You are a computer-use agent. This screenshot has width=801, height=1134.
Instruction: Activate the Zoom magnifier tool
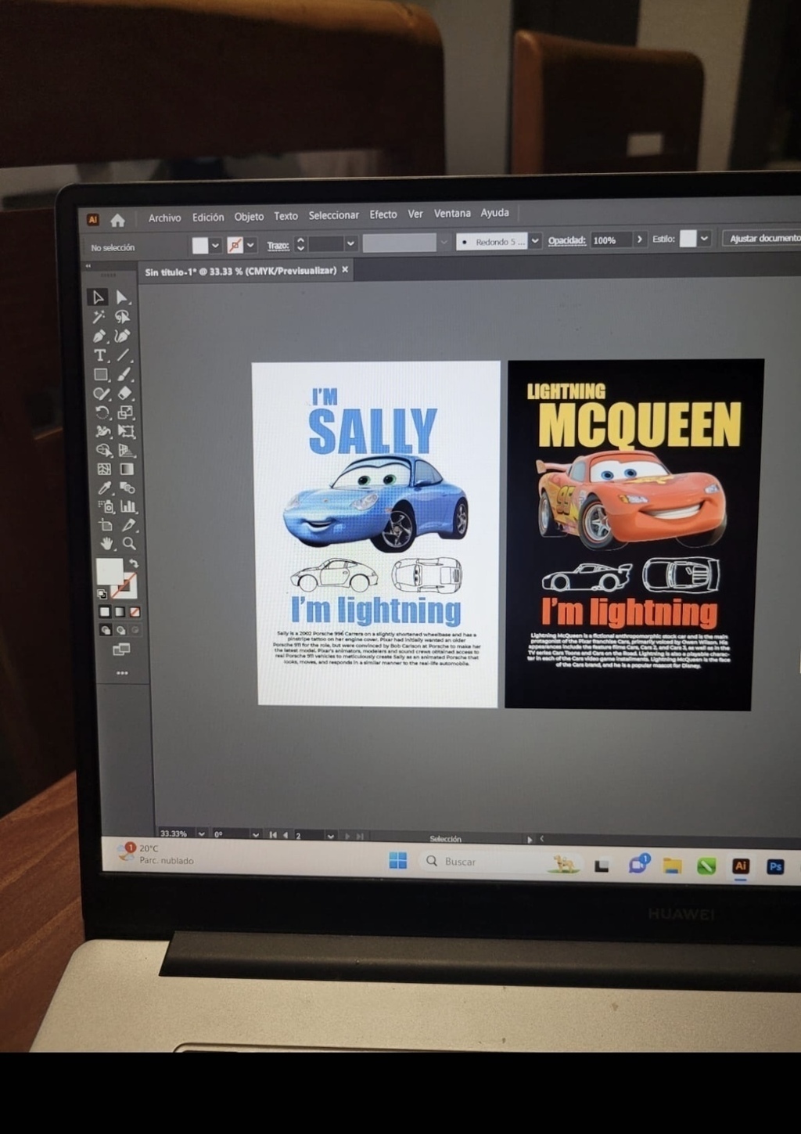[129, 543]
